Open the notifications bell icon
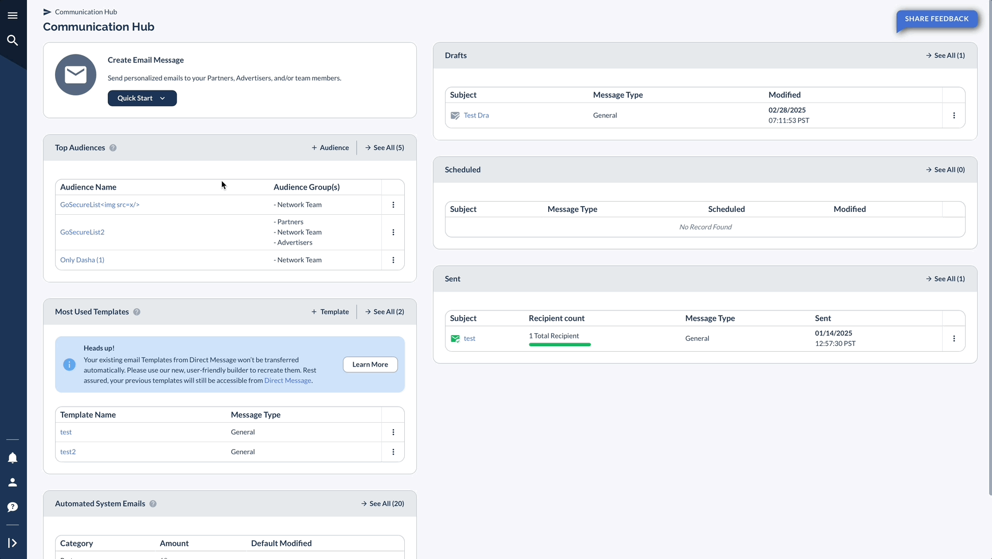Screen dimensions: 992x559 [x=13, y=458]
